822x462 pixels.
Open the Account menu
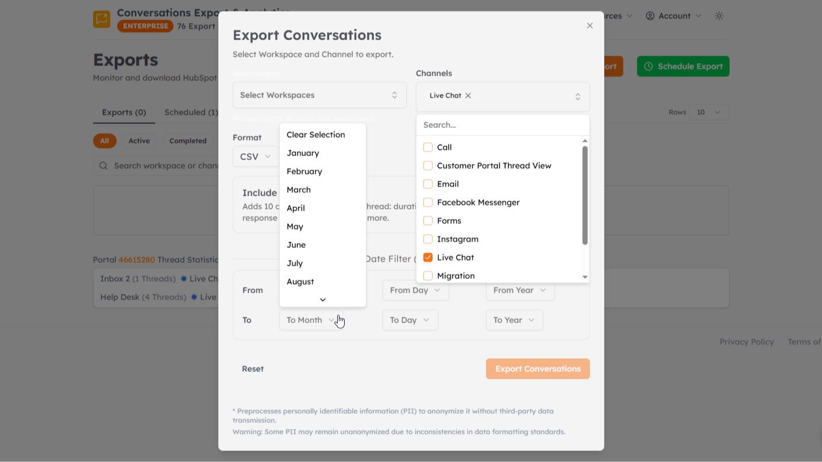(673, 16)
